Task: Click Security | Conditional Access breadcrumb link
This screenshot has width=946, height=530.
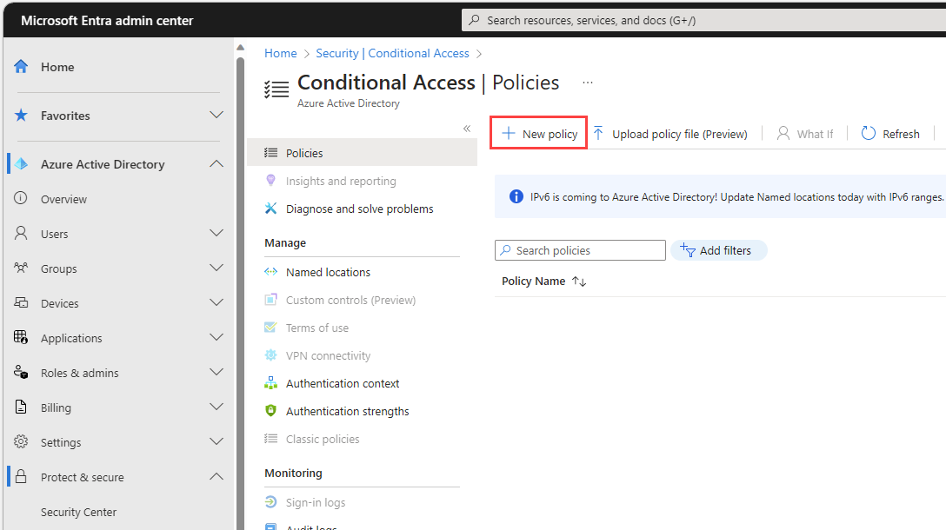Action: tap(392, 53)
